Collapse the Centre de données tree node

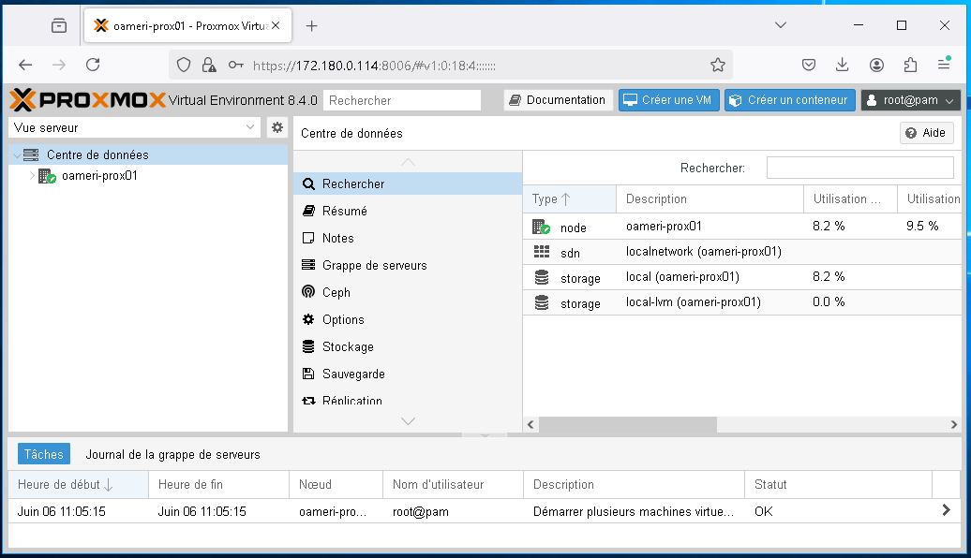[17, 155]
